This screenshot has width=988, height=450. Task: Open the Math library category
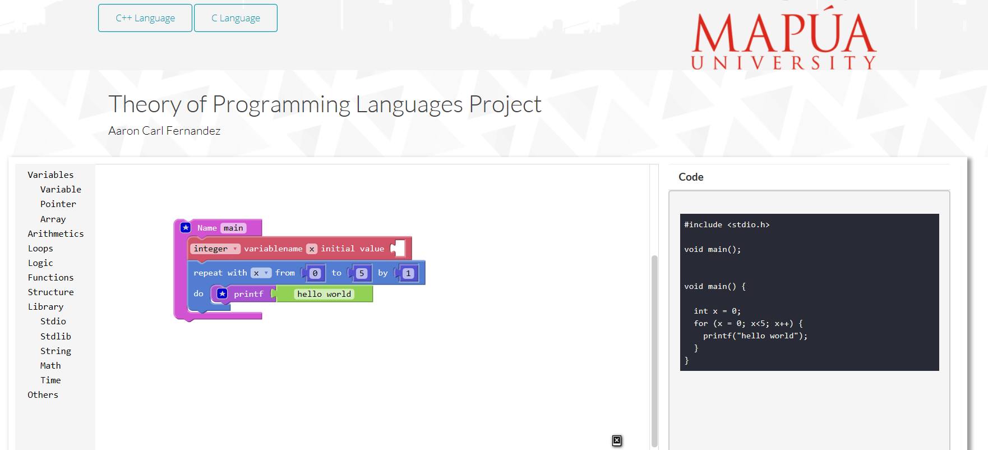[50, 365]
